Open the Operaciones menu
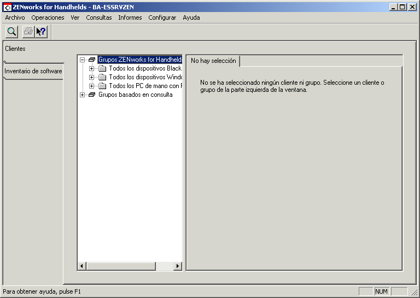The image size is (420, 298). (x=48, y=17)
